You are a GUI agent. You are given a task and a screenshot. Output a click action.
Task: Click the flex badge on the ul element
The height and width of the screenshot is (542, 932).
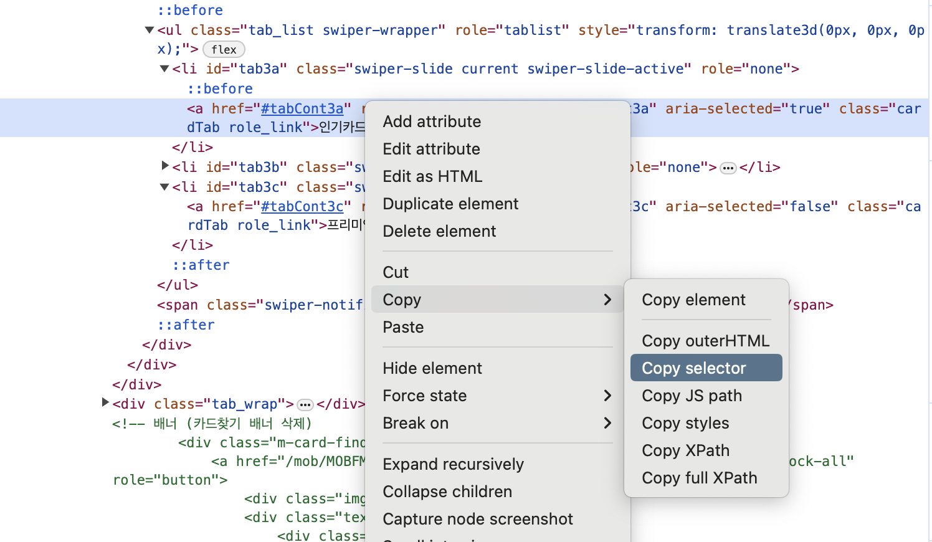pos(224,50)
